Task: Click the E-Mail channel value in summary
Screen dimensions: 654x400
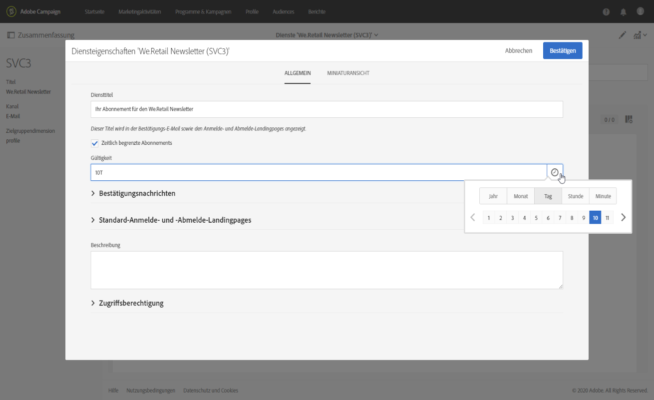Action: [x=13, y=116]
